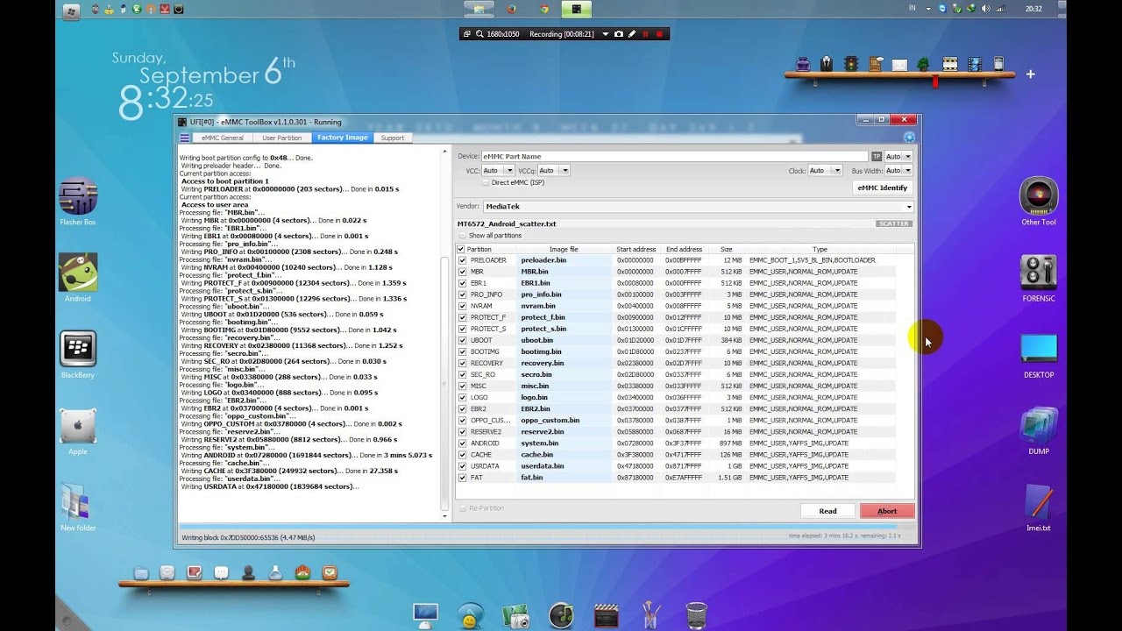Uncheck the USRDATA partition checkbox
Viewport: 1122px width, 631px height.
point(462,465)
